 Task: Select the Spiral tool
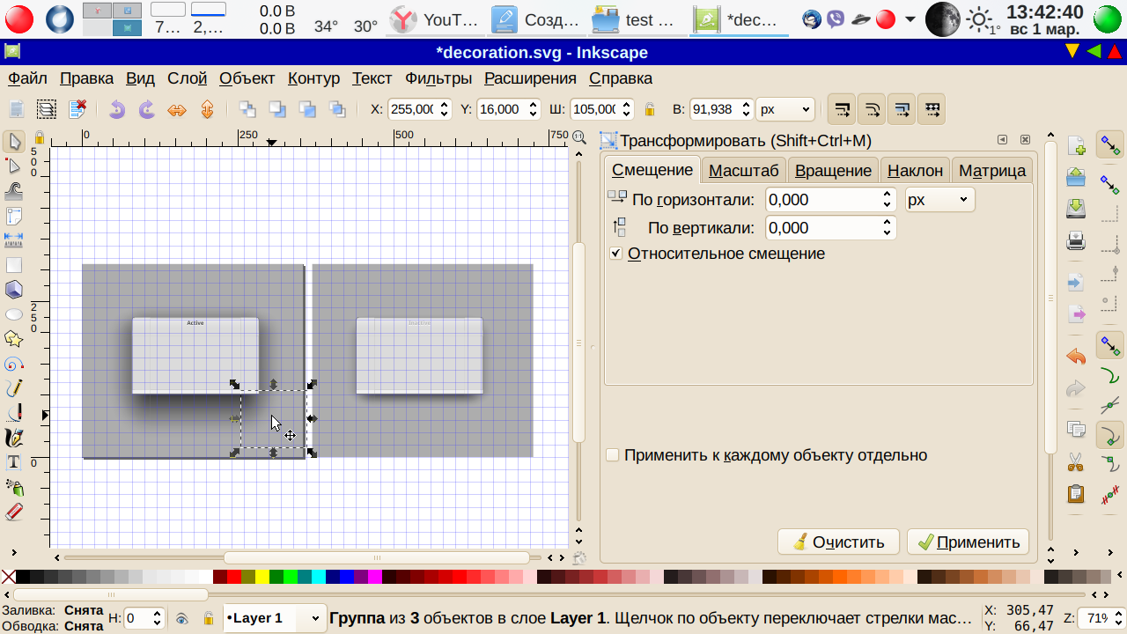[x=14, y=364]
